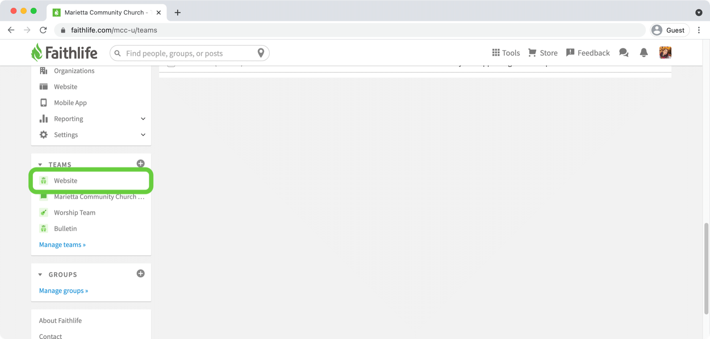Open the Feedback menu item
This screenshot has width=710, height=339.
[x=588, y=53]
